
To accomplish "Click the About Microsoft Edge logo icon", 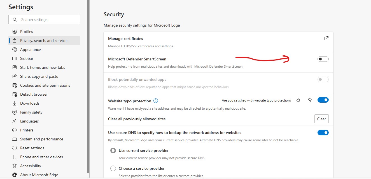I will coord(15,175).
